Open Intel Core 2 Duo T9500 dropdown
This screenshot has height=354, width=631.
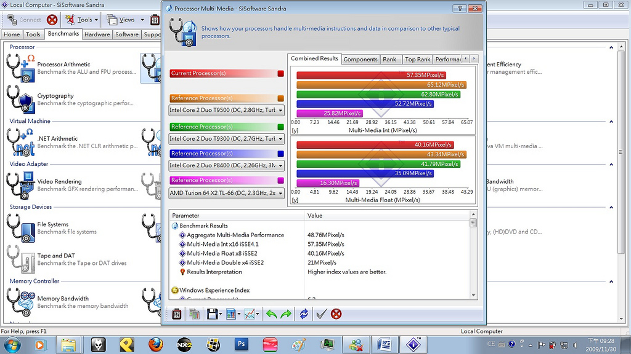pos(227,110)
